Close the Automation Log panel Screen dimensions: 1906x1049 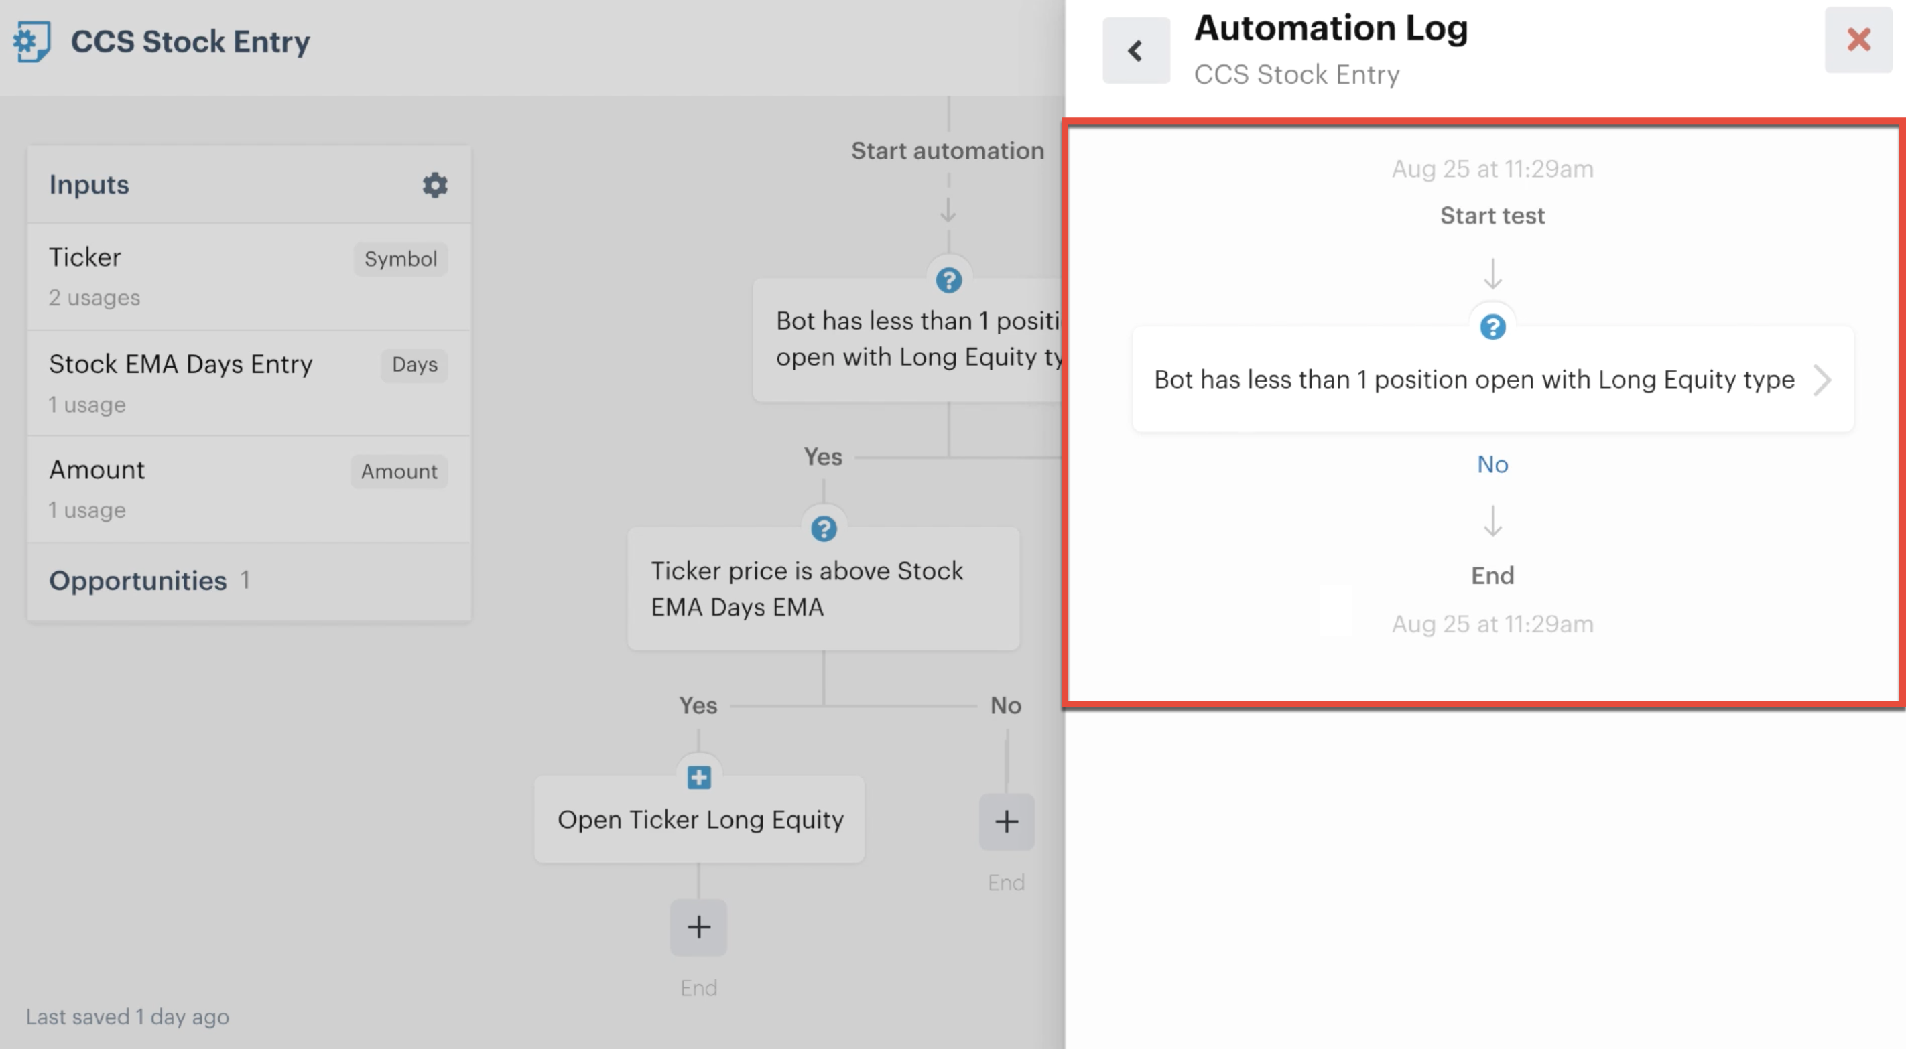click(x=1858, y=40)
